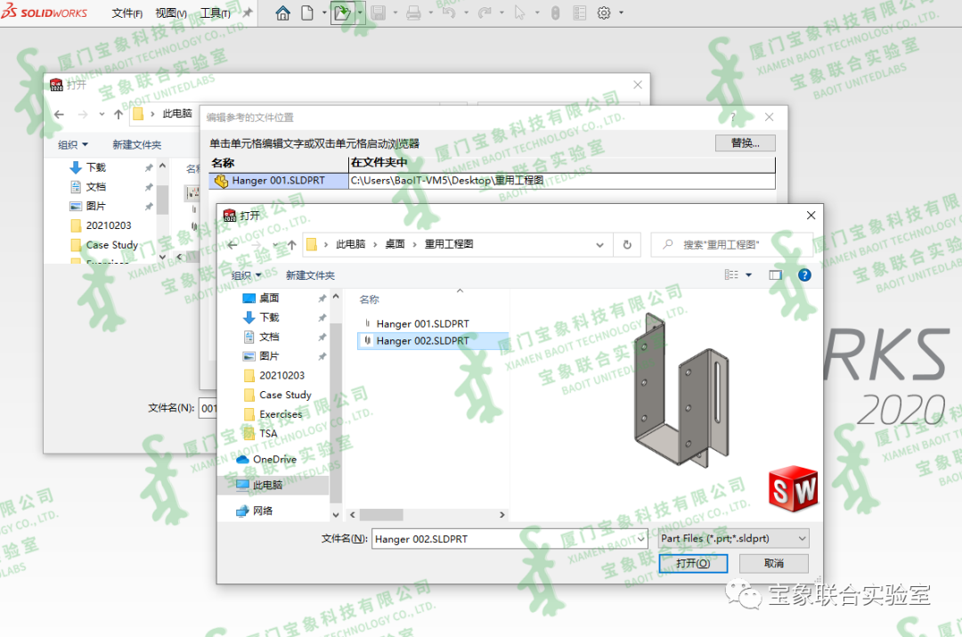Click the Select cursor tool icon
The height and width of the screenshot is (637, 962).
[x=519, y=12]
